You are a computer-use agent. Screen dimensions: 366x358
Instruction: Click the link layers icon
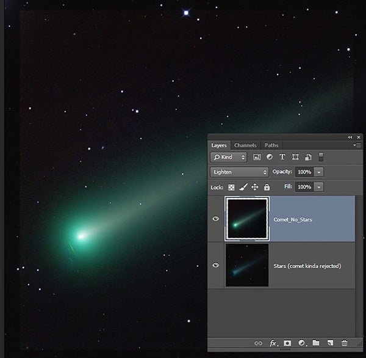(x=258, y=343)
